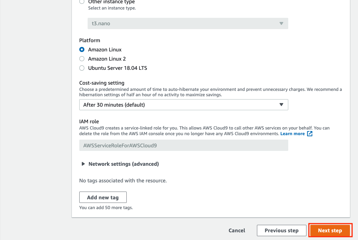Select the Amazon Linux platform option
The height and width of the screenshot is (240, 358).
tap(82, 50)
